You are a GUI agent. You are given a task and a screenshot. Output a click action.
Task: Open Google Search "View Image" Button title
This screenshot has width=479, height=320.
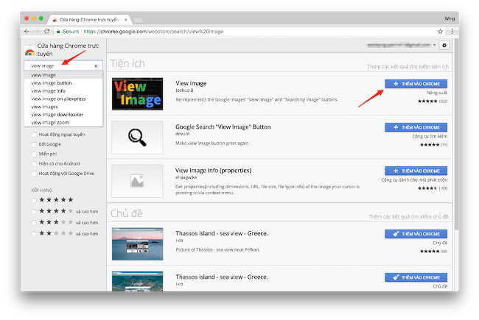pyautogui.click(x=223, y=127)
